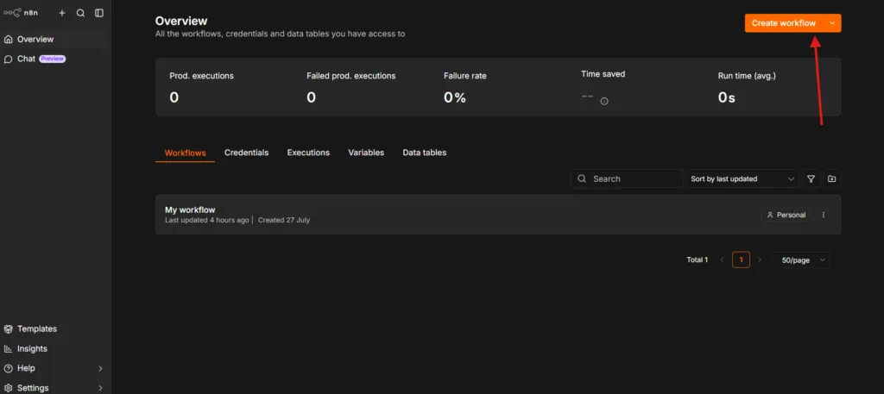The width and height of the screenshot is (884, 394).
Task: Switch to the Workflows tab
Action: point(185,153)
